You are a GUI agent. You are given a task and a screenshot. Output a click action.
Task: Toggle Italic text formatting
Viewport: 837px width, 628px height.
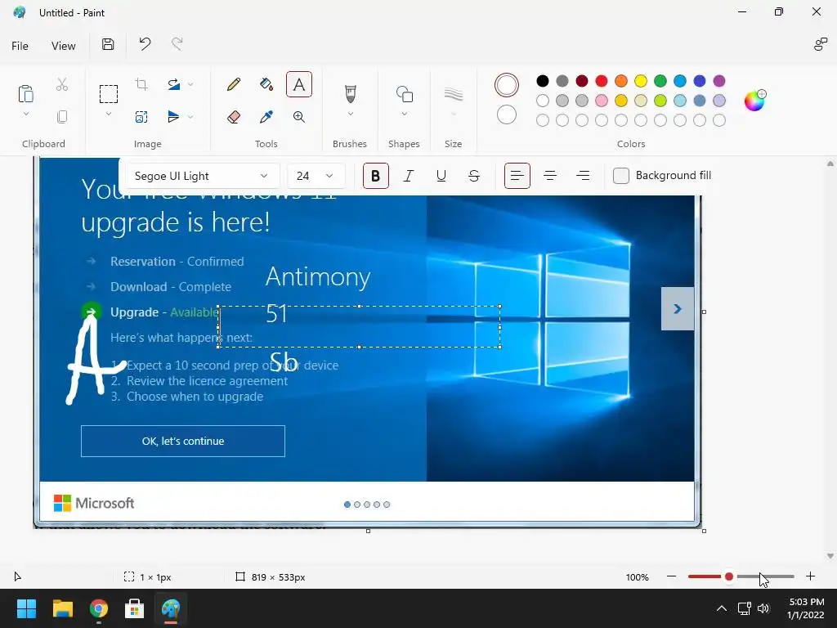point(409,176)
